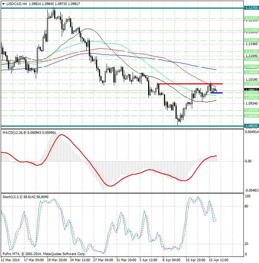The width and height of the screenshot is (259, 263).
Task: Click the chart menu triangle beside USDCAD,H4
Action: 3,4
